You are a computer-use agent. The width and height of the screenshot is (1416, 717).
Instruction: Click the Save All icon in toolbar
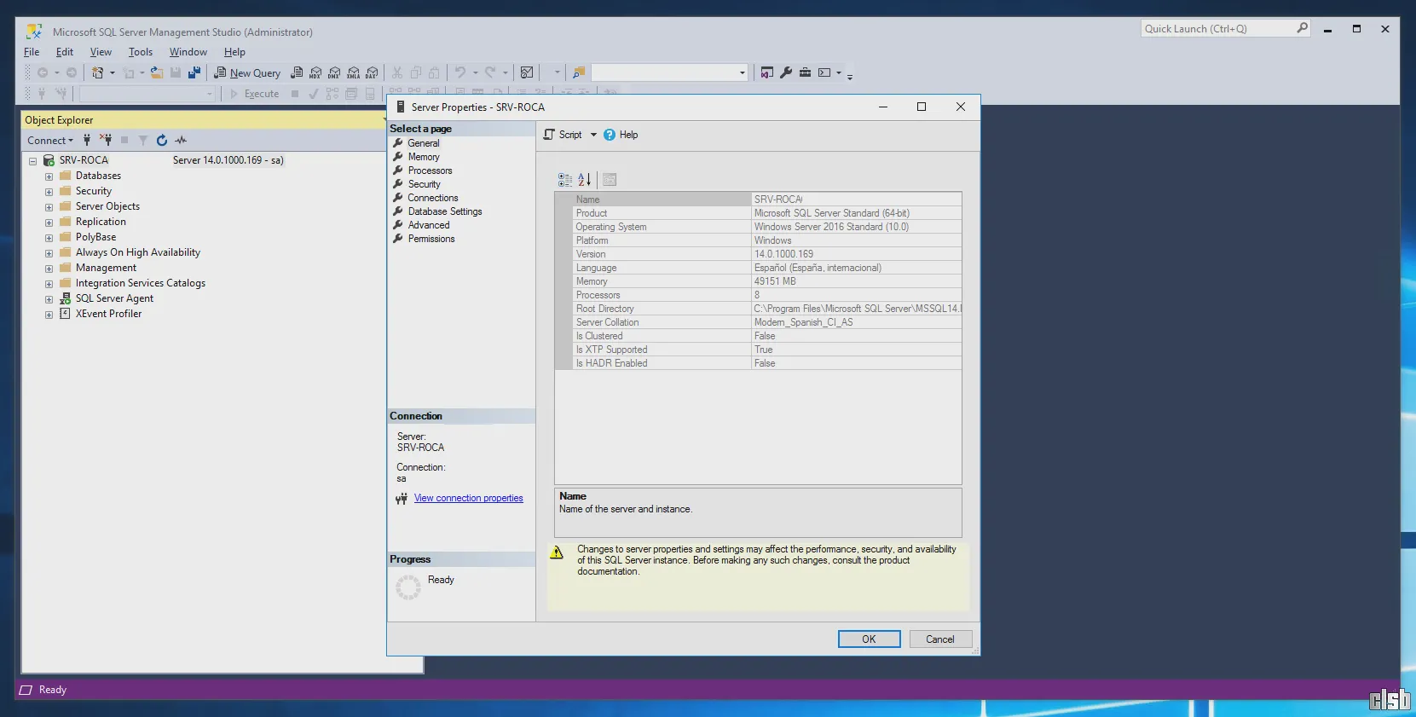[x=194, y=72]
